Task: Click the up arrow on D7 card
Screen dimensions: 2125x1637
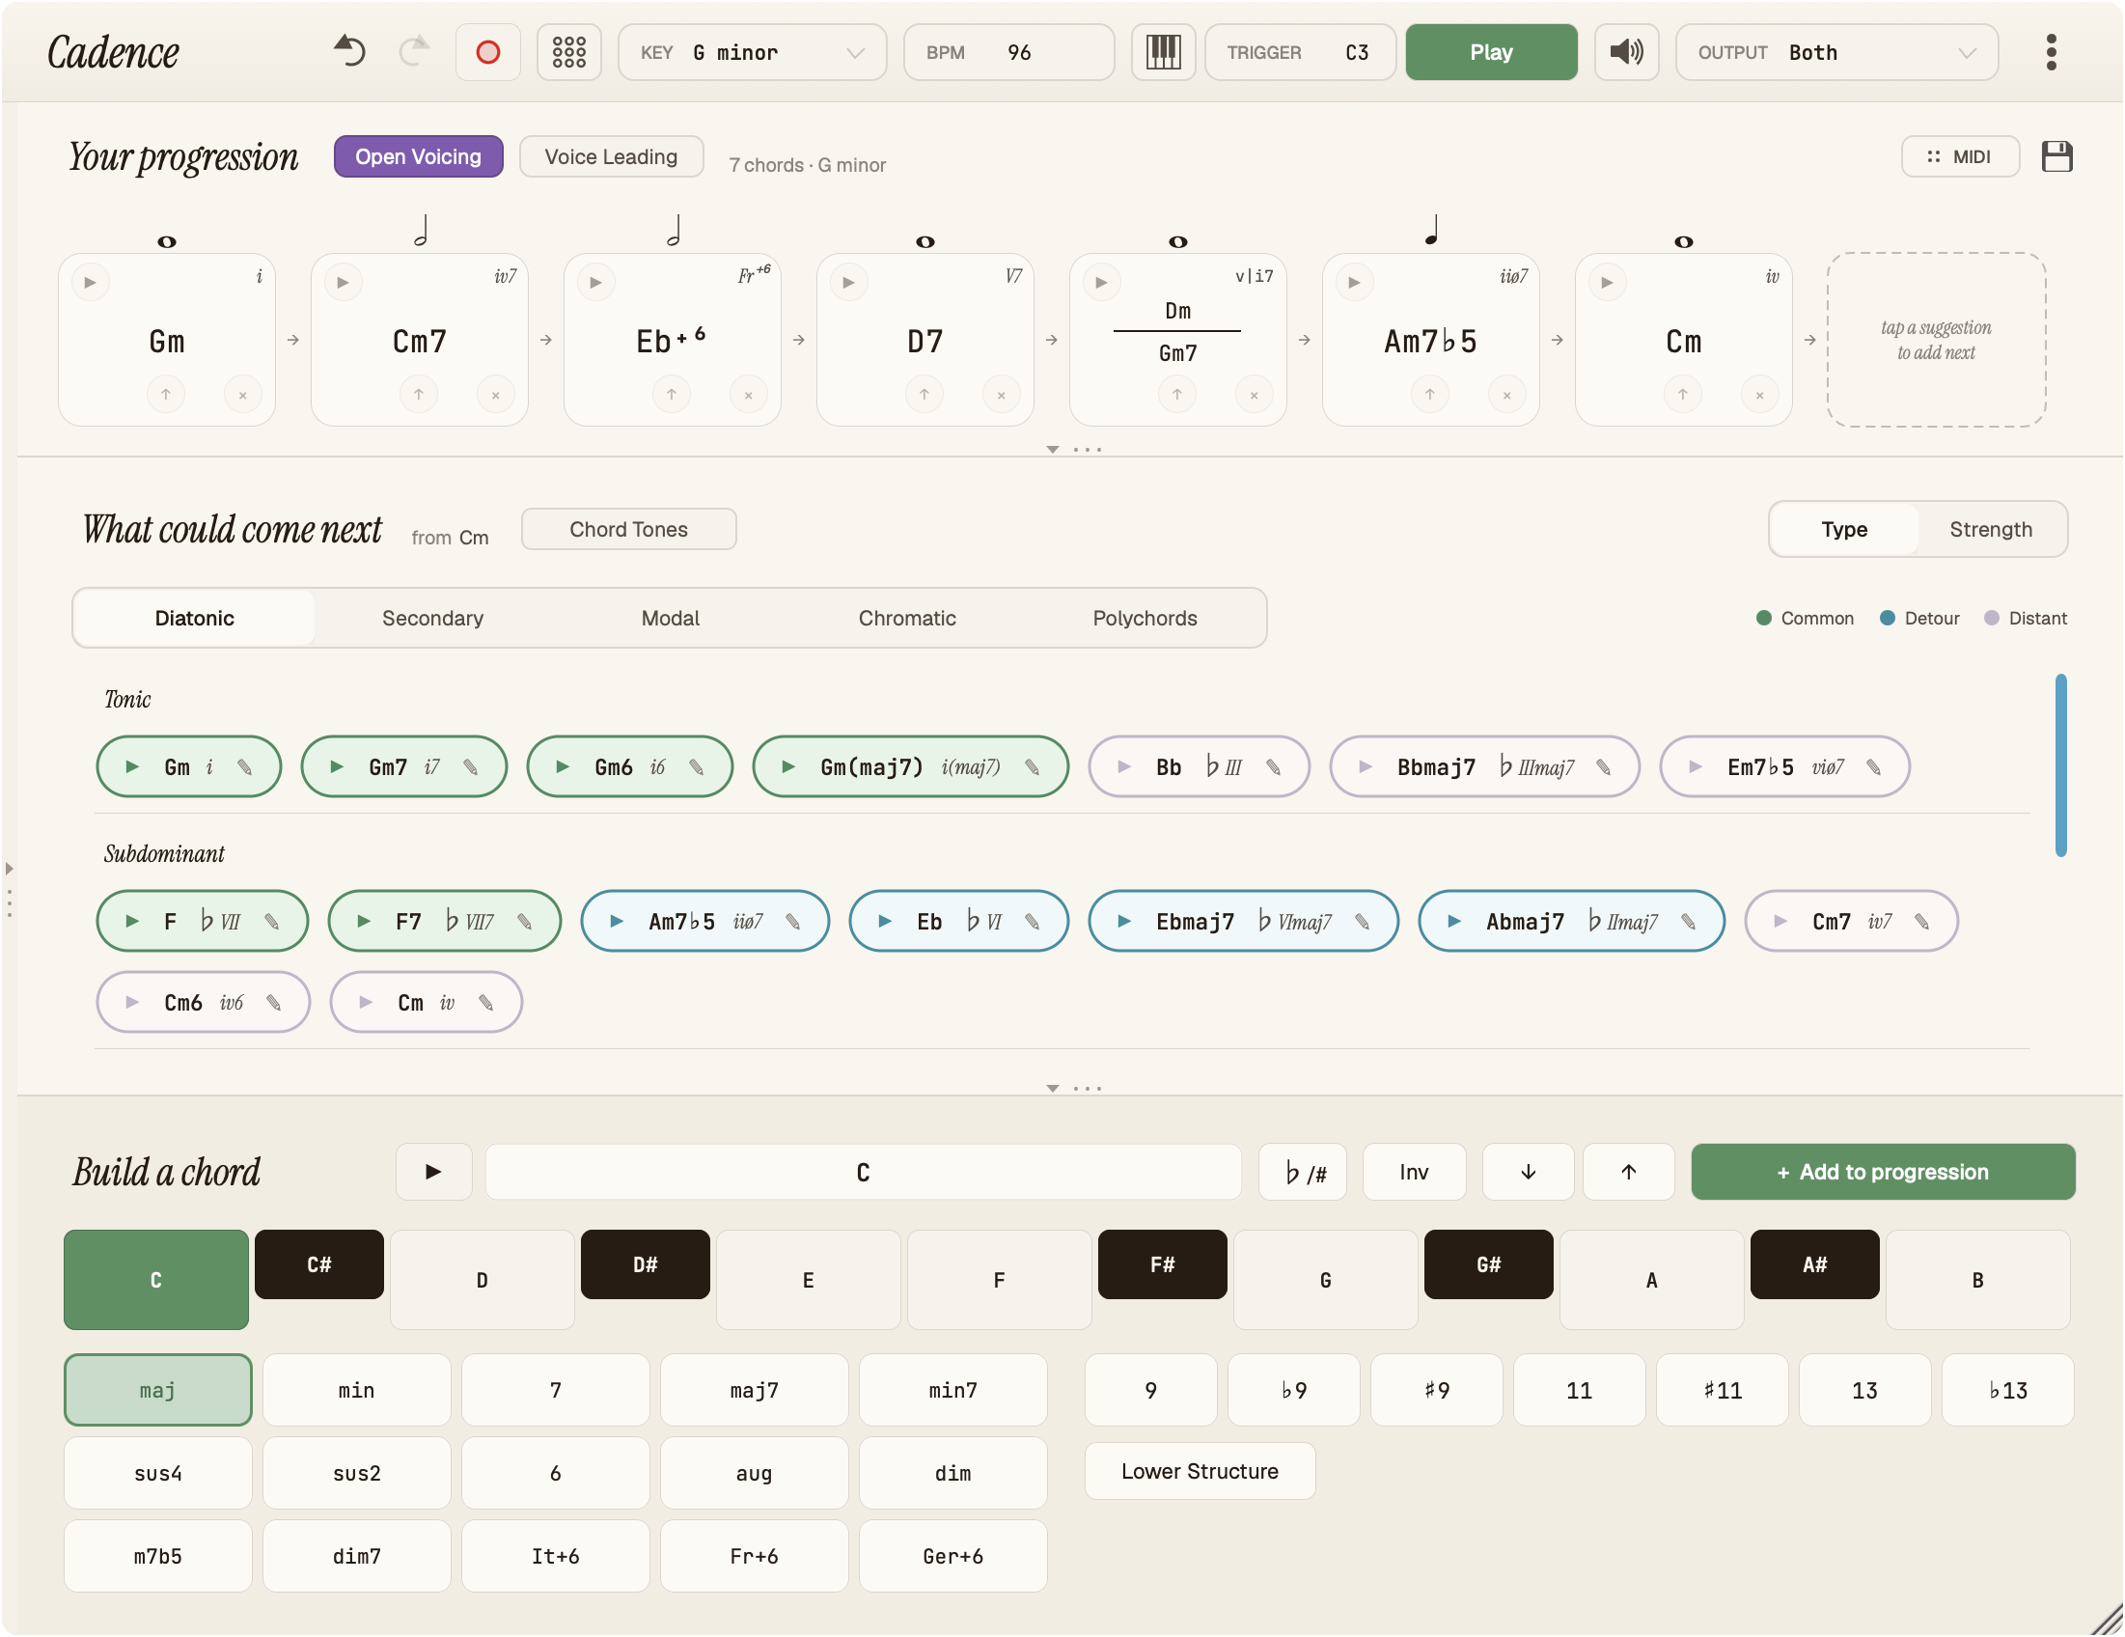Action: [924, 394]
